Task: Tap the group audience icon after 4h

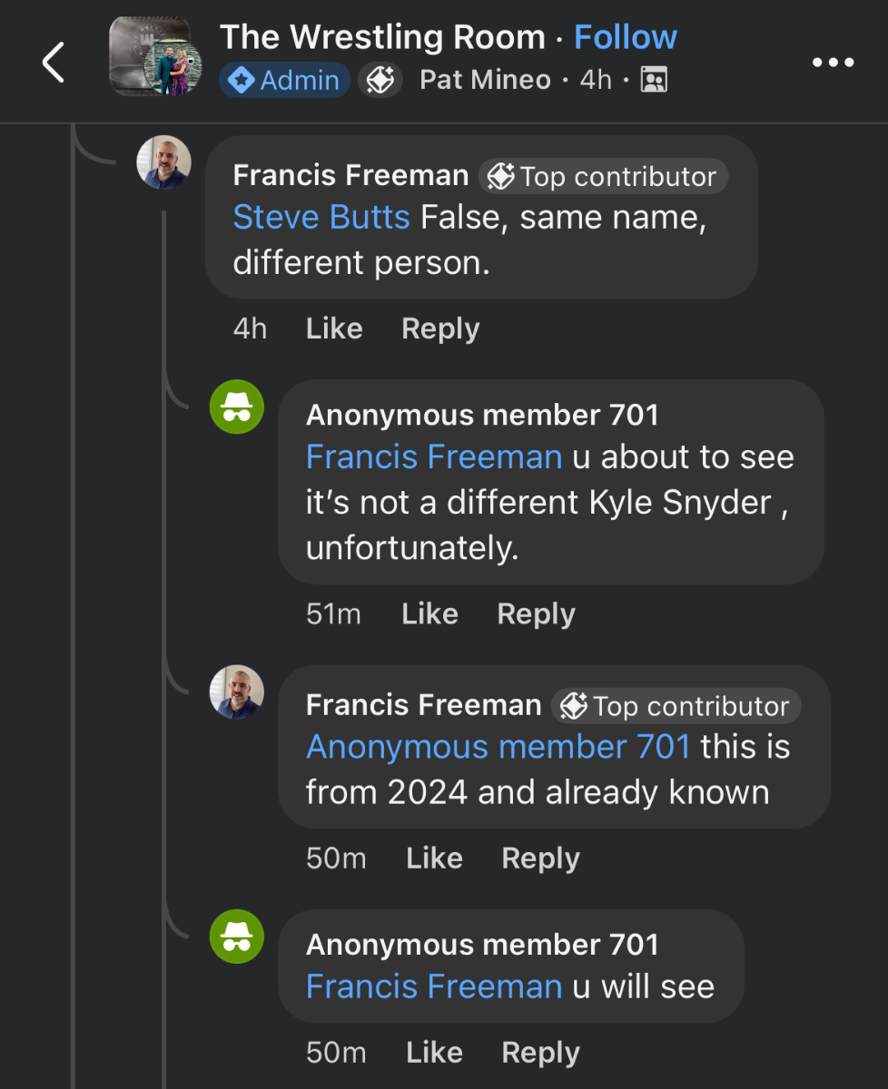Action: coord(654,80)
